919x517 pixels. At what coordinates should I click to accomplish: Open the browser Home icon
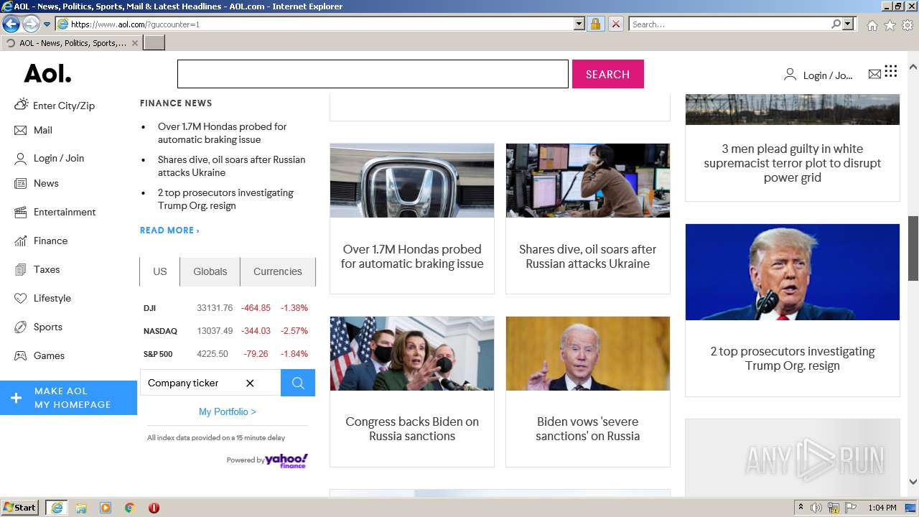[872, 24]
